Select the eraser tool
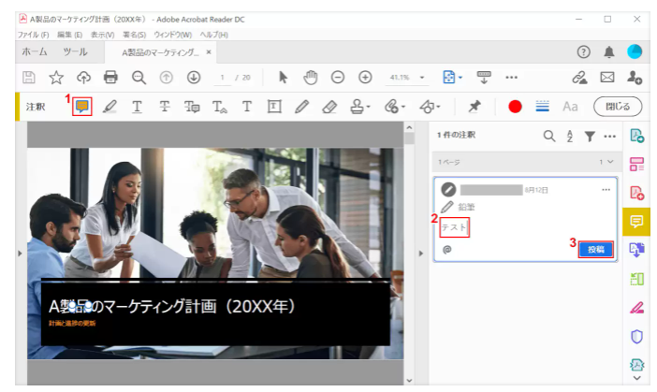 [x=328, y=107]
